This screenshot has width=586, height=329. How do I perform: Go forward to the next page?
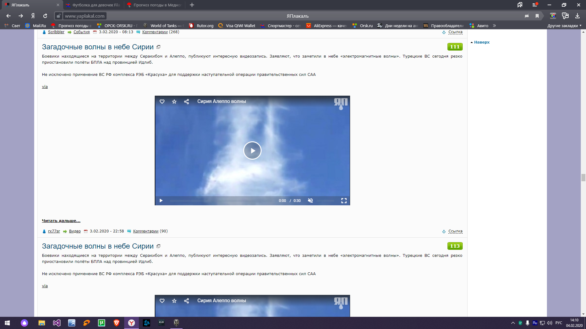pos(21,16)
